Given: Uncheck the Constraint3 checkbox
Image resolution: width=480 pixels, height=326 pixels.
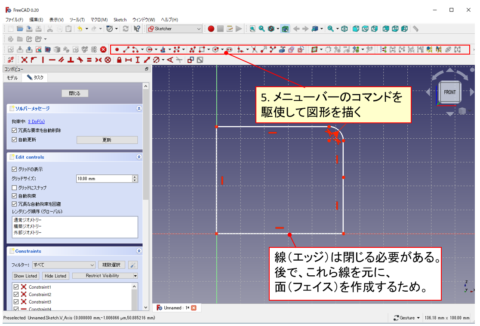Looking at the screenshot, I should pos(16,302).
